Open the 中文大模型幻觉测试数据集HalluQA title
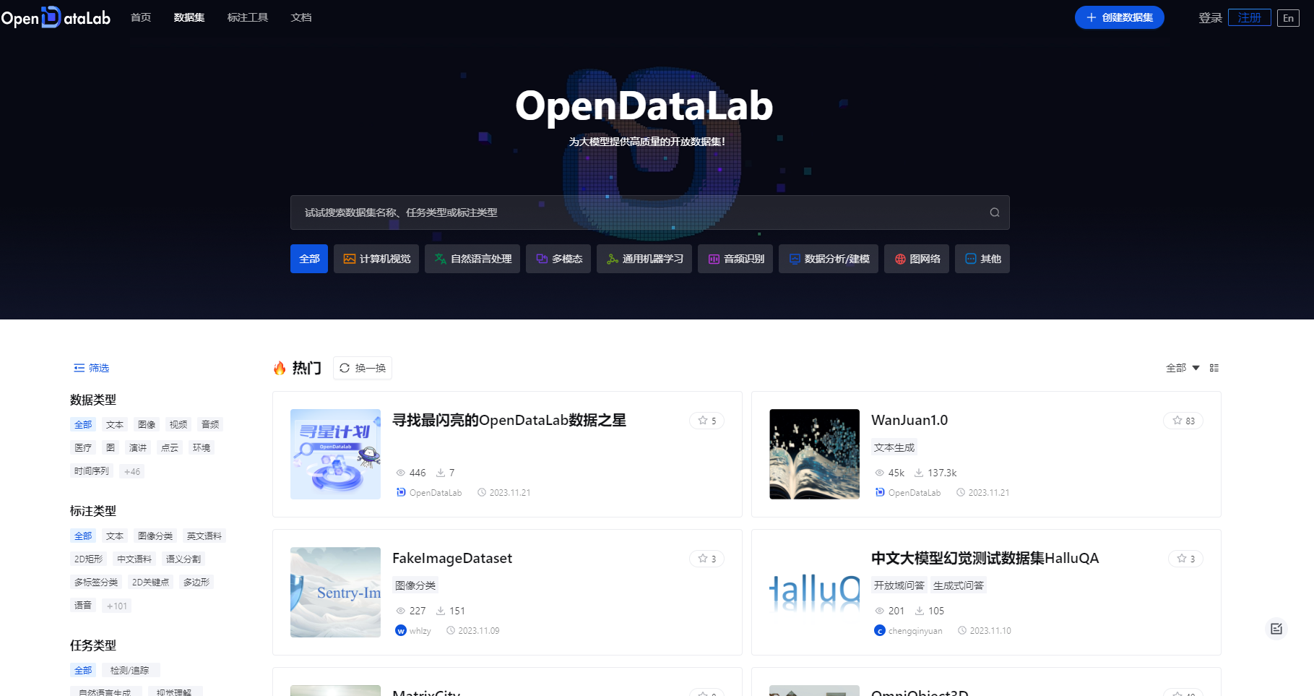Viewport: 1314px width, 696px height. (985, 558)
